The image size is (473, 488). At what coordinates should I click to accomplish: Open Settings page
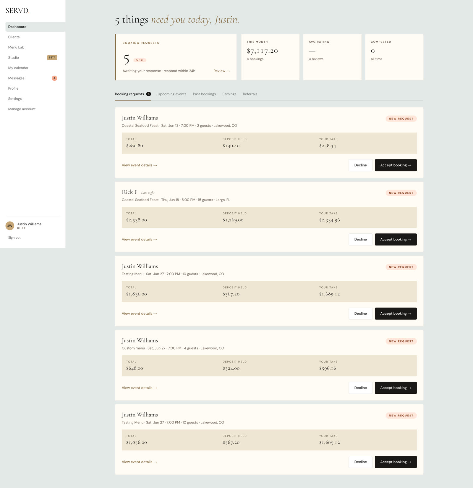pos(15,99)
